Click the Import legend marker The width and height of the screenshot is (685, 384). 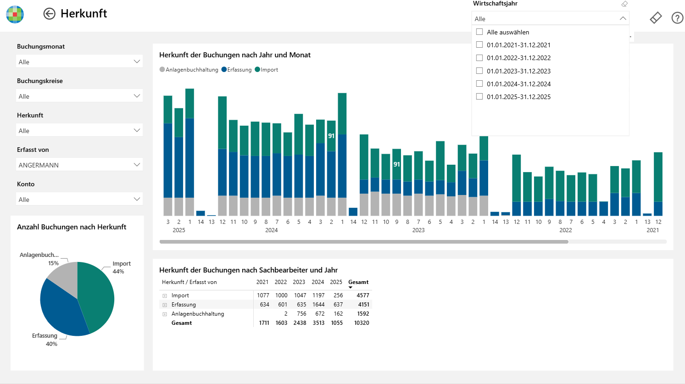[257, 70]
